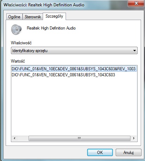
Task: Click the left arrow of horizontal scrollbar
Action: [x=14, y=138]
